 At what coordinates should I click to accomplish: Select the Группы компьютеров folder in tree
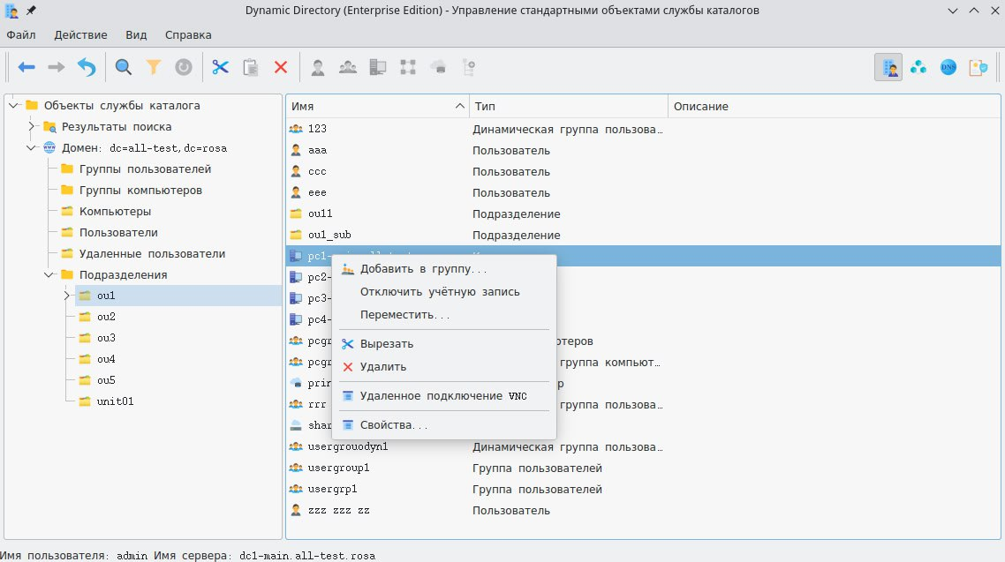pos(140,190)
